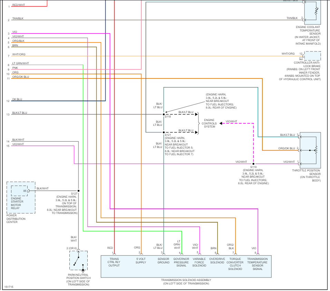Click the VIO label at left pin 3
Viewport: 330px width, 291px height.
pos(14,32)
